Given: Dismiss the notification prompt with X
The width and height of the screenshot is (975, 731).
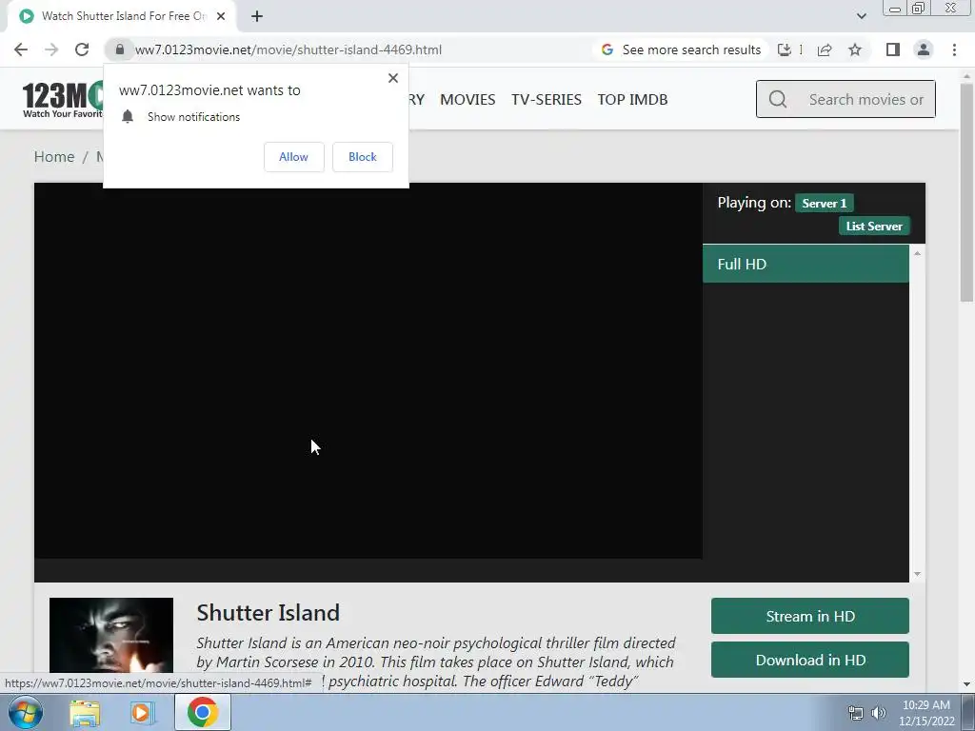Looking at the screenshot, I should point(393,78).
